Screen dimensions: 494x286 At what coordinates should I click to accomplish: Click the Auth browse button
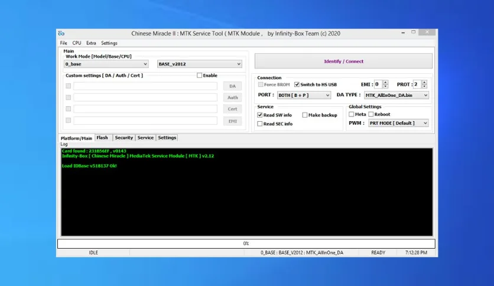pyautogui.click(x=232, y=97)
